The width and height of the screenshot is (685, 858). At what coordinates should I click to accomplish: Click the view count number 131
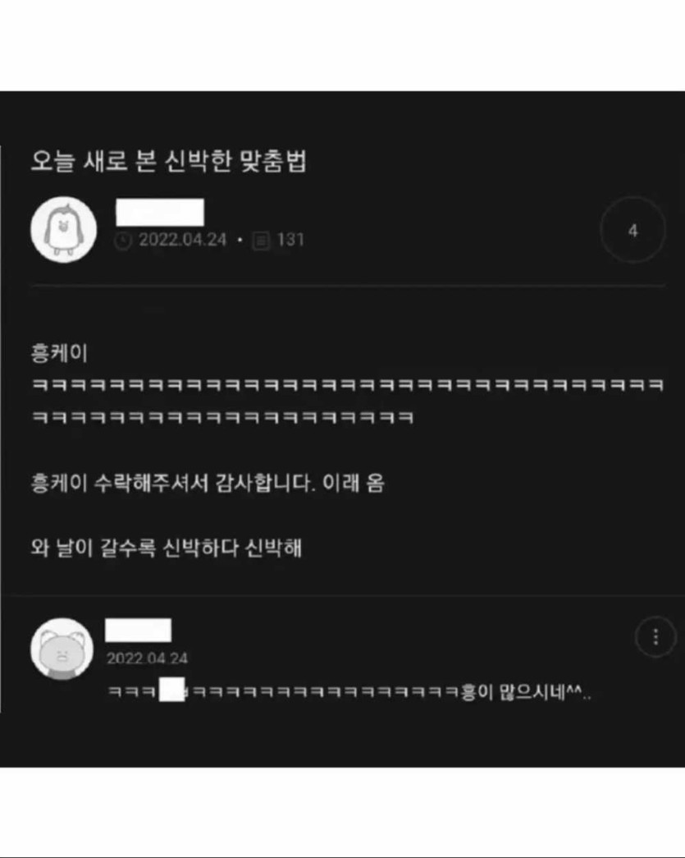[x=290, y=240]
